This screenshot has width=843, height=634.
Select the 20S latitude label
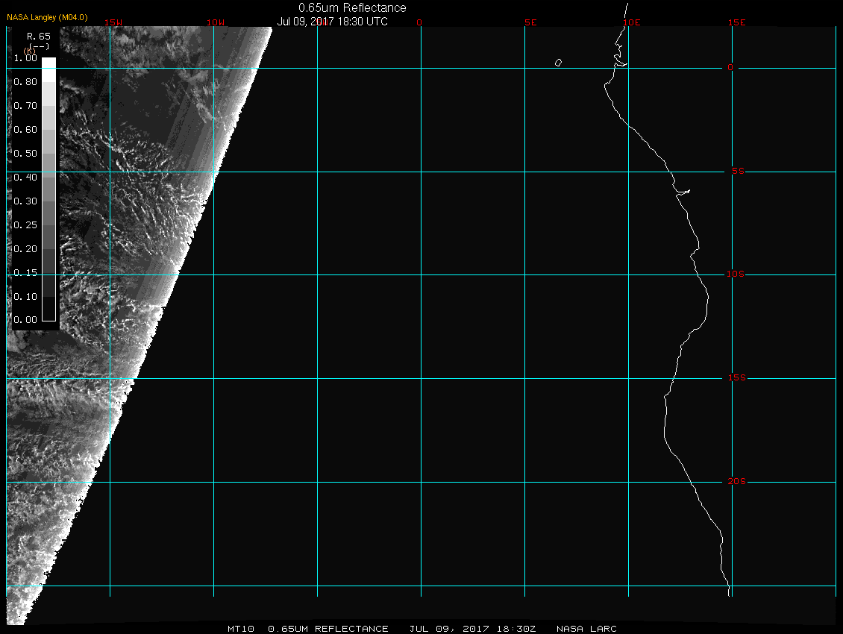click(x=736, y=482)
